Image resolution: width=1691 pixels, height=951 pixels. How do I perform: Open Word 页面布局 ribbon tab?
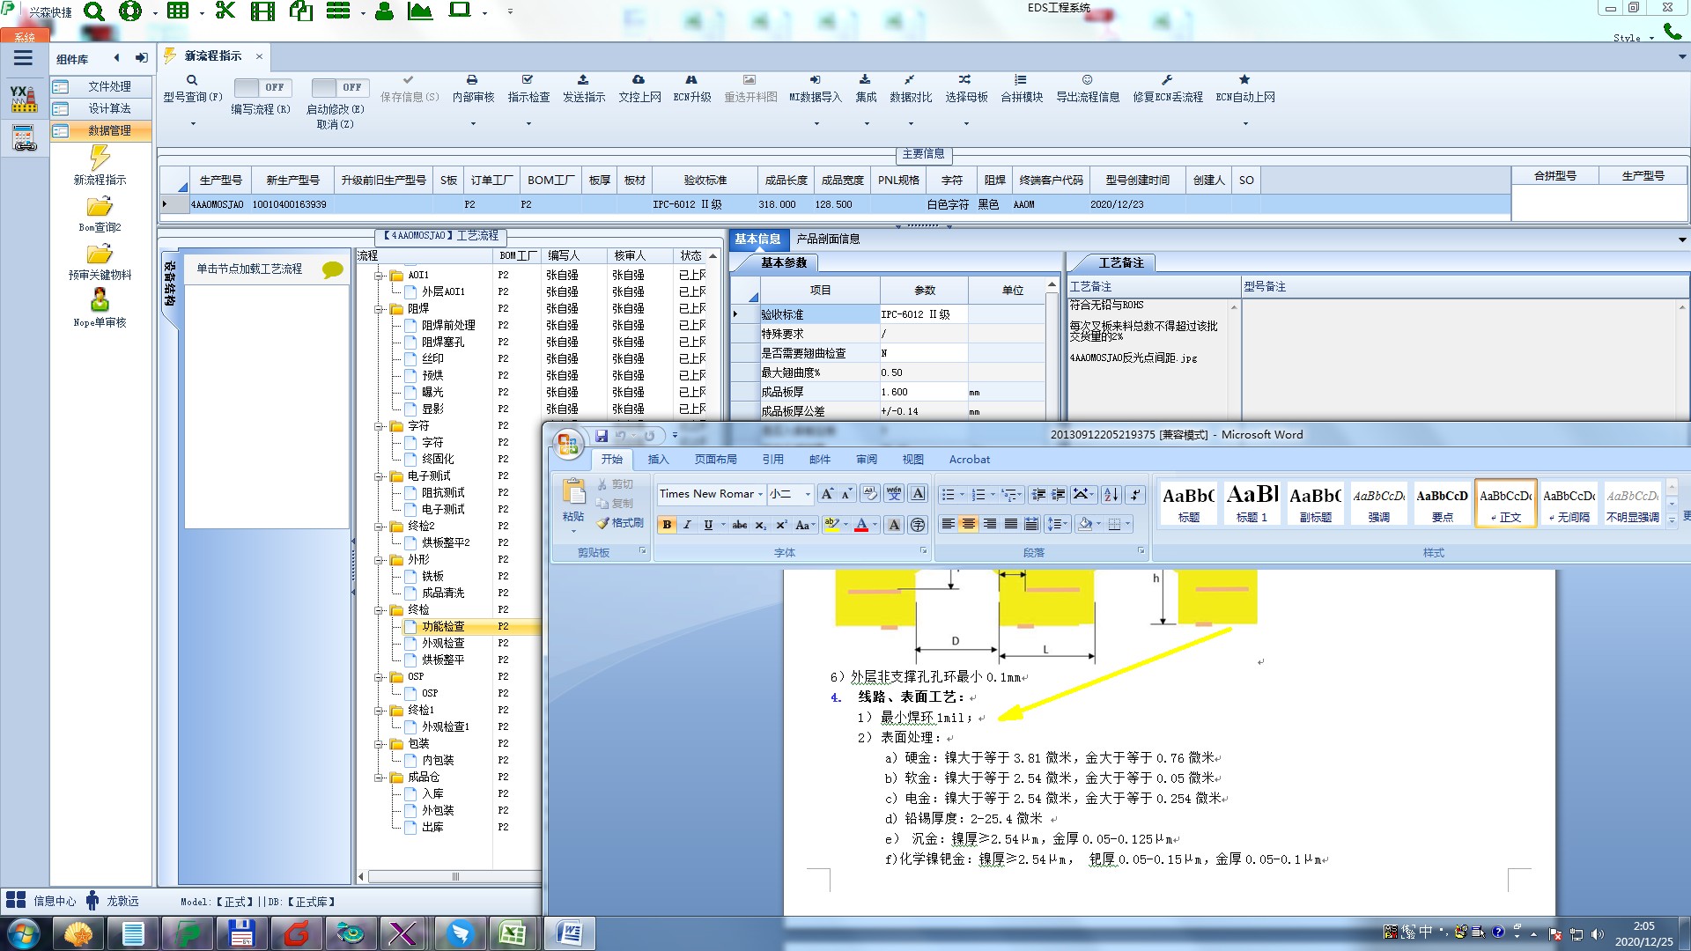715,460
